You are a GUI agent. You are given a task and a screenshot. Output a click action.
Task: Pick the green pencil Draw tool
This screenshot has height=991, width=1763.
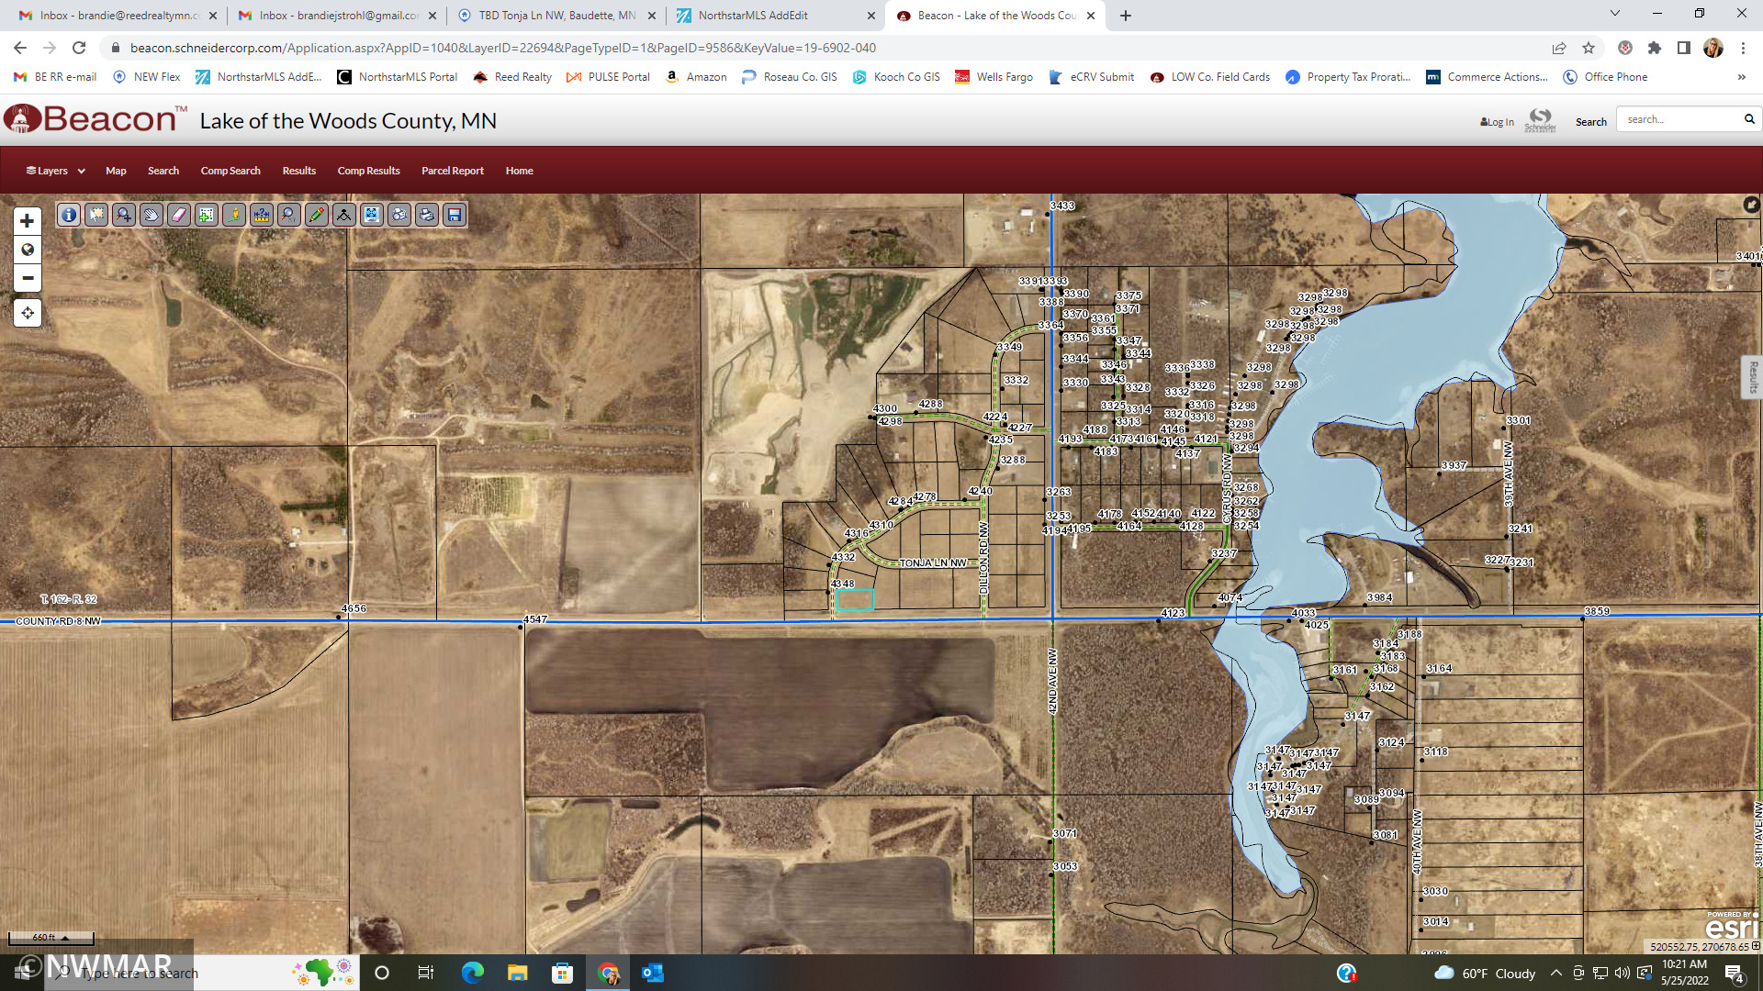pos(317,215)
